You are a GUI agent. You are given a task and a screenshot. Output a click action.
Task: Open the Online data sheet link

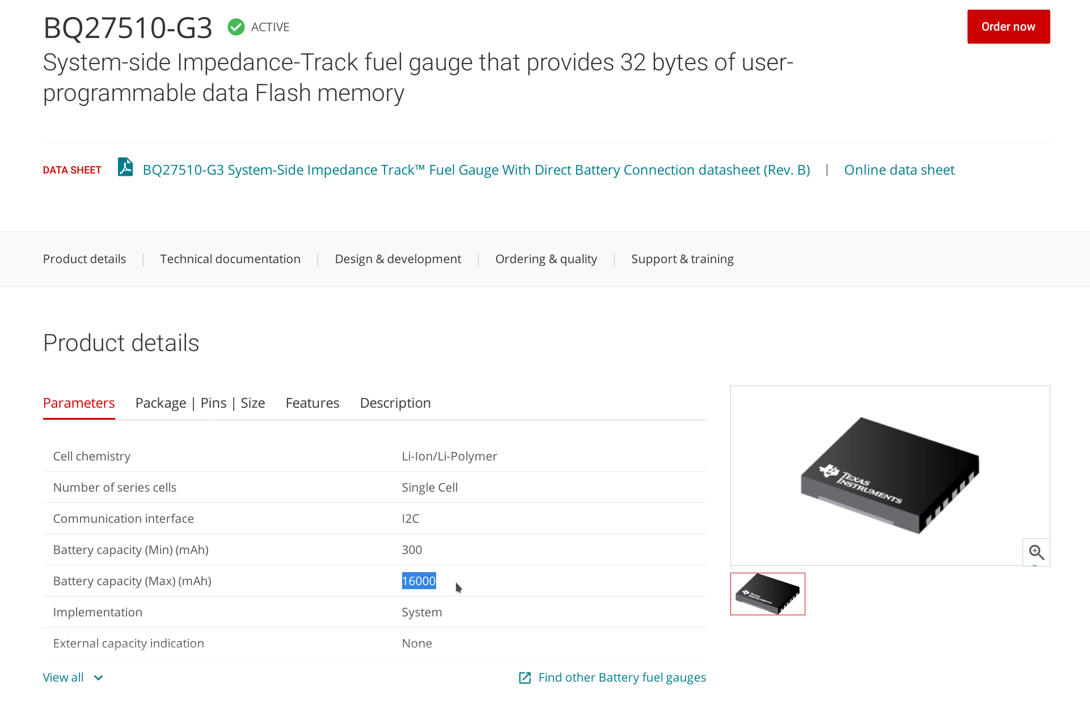point(899,170)
